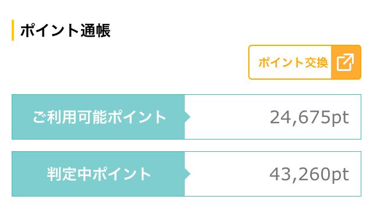Click the pt unit after 43,260
Screen dimensions: 373x214
tap(340, 175)
